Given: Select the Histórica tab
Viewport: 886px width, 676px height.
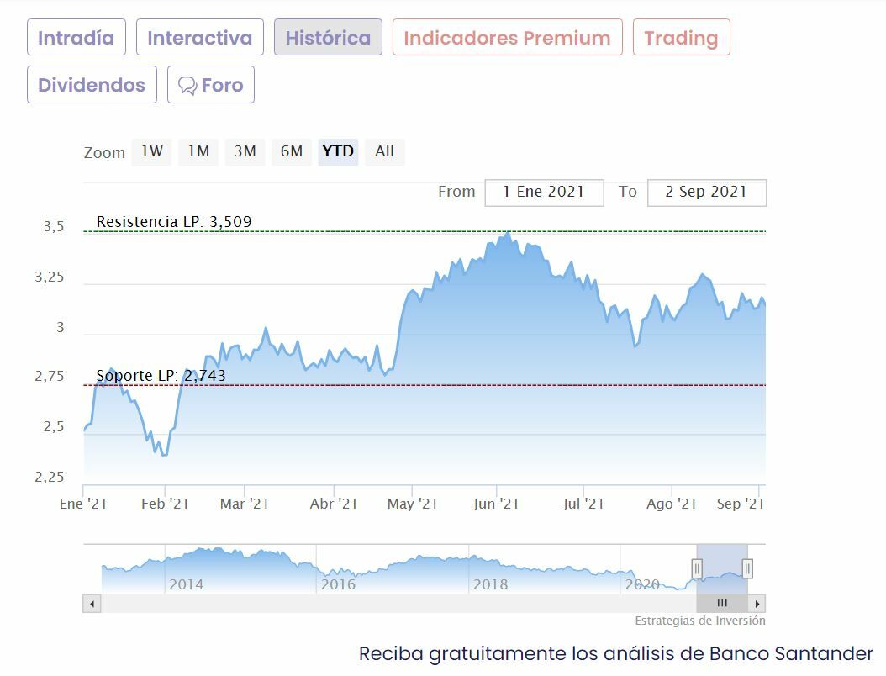Looking at the screenshot, I should tap(328, 38).
